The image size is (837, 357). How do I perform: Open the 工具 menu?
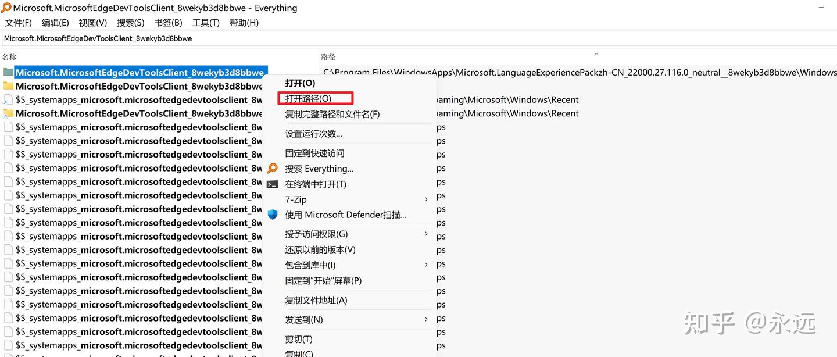pos(205,22)
